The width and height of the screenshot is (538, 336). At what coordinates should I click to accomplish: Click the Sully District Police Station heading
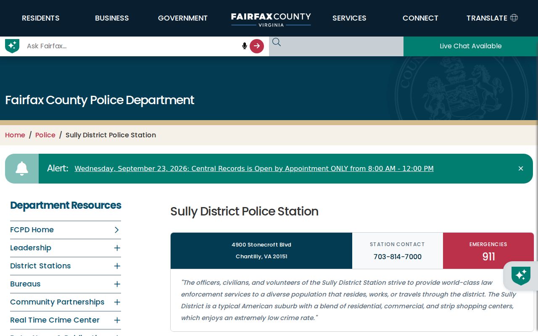click(244, 211)
